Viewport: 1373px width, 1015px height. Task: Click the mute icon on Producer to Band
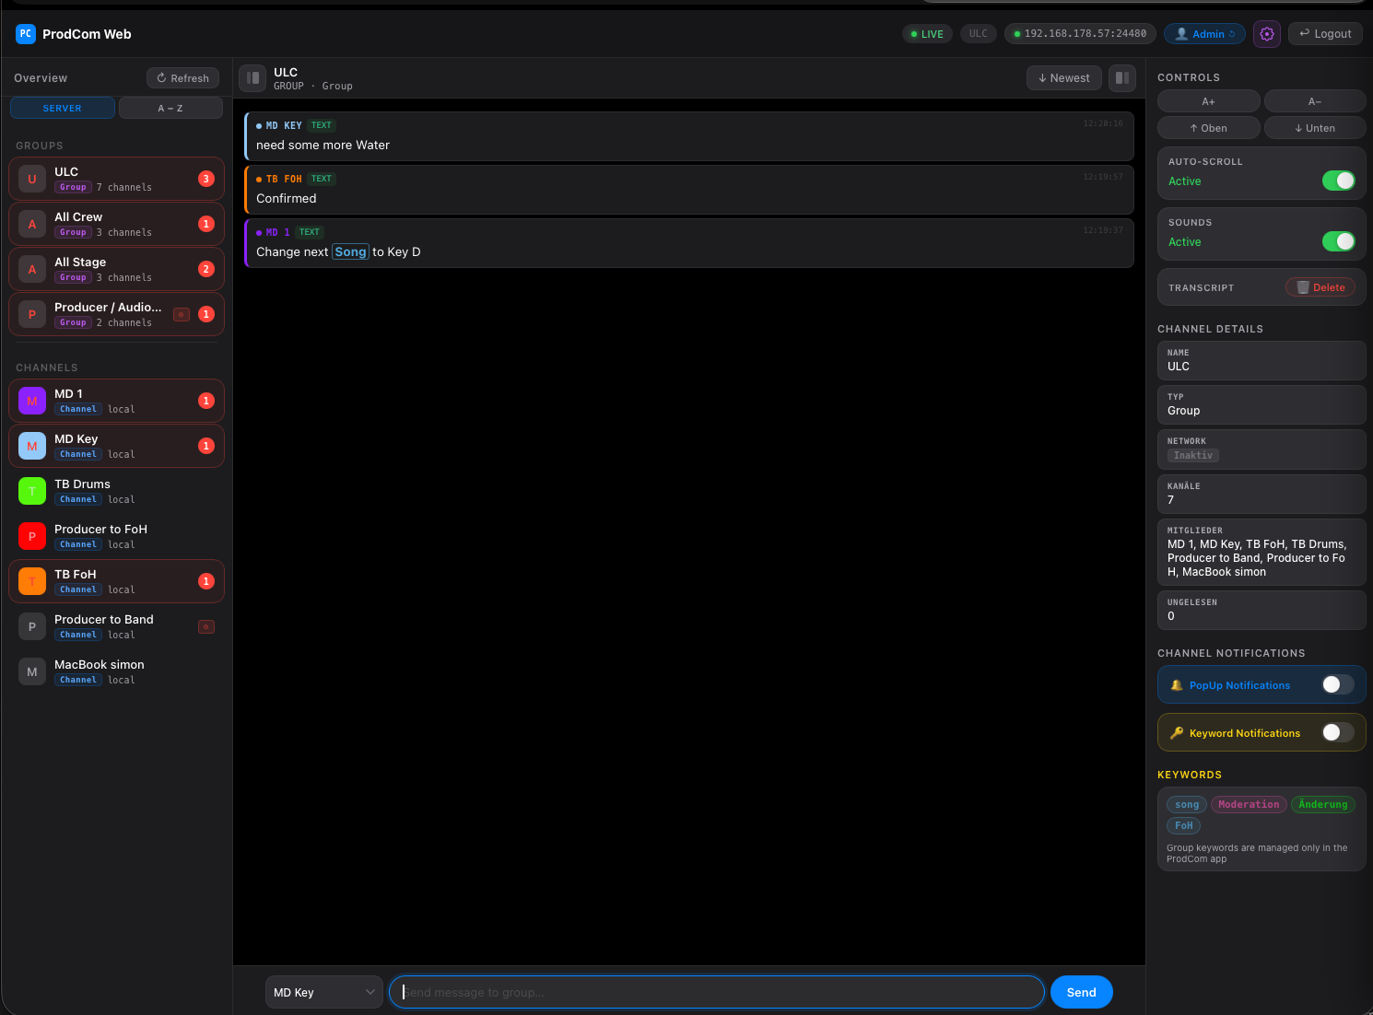tap(206, 626)
